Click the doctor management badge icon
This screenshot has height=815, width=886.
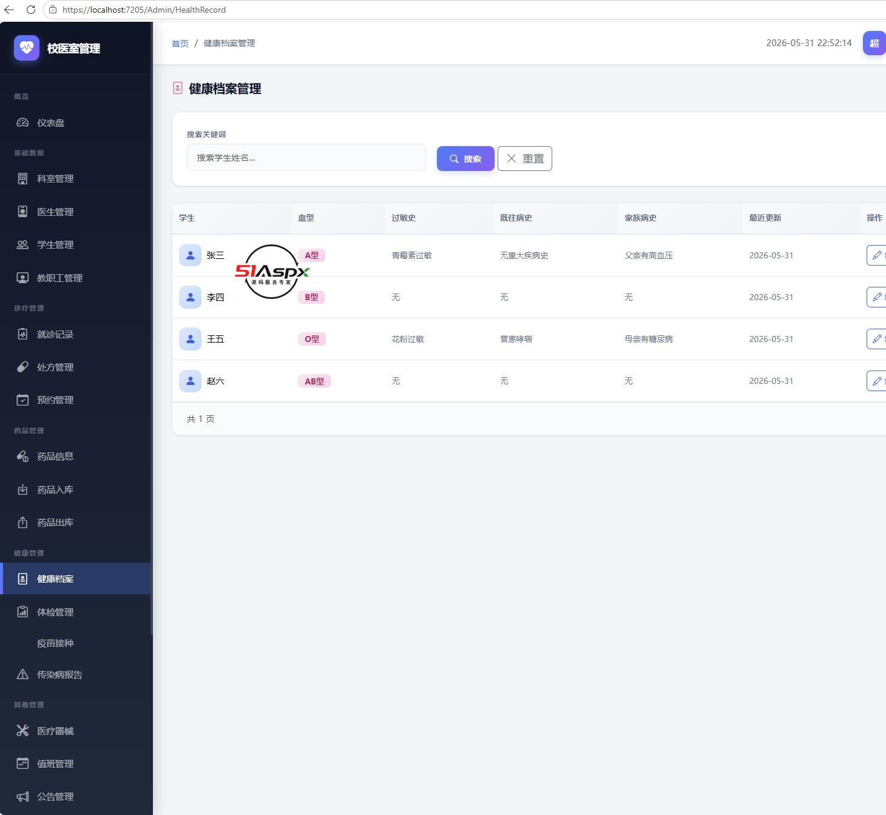point(22,212)
